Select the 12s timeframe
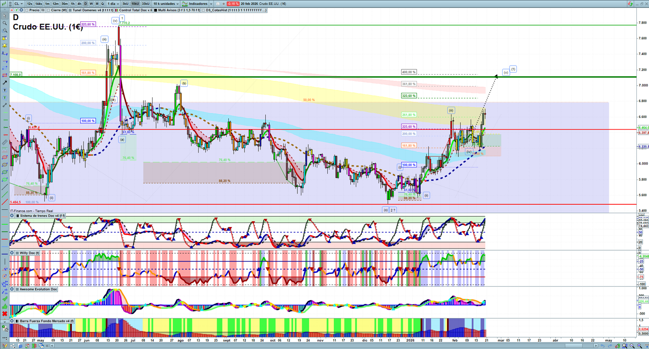This screenshot has height=349, width=649. tap(30, 4)
